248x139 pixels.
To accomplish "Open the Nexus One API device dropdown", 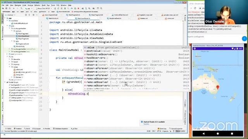I will point(44,8).
